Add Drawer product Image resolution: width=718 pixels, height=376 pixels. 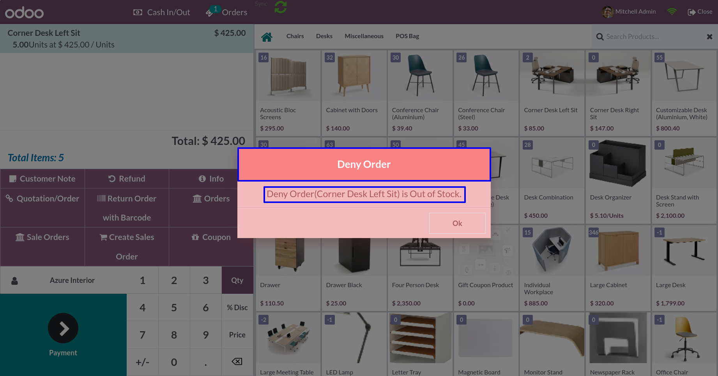(288, 275)
